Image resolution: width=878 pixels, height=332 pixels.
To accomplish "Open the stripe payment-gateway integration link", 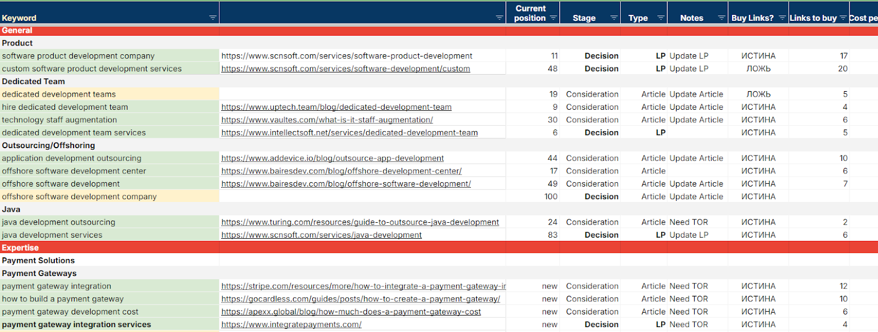I will (363, 286).
